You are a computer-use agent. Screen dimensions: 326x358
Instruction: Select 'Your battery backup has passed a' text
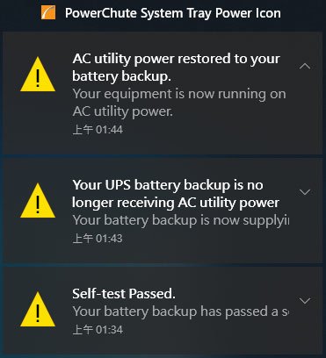point(181,311)
